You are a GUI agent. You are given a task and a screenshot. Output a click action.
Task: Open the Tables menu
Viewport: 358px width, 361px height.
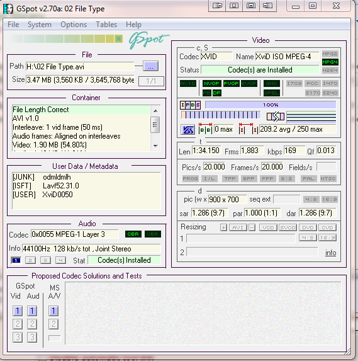point(106,25)
